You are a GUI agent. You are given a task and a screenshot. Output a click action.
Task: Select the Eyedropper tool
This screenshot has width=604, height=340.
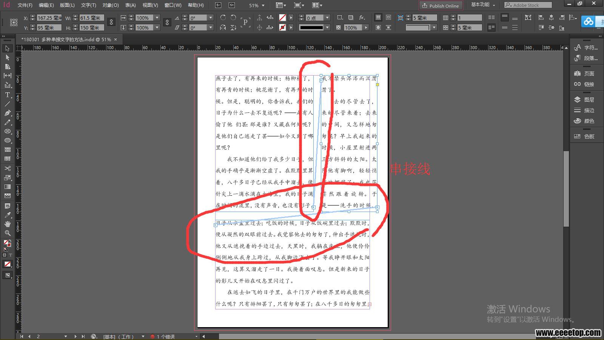point(7,215)
